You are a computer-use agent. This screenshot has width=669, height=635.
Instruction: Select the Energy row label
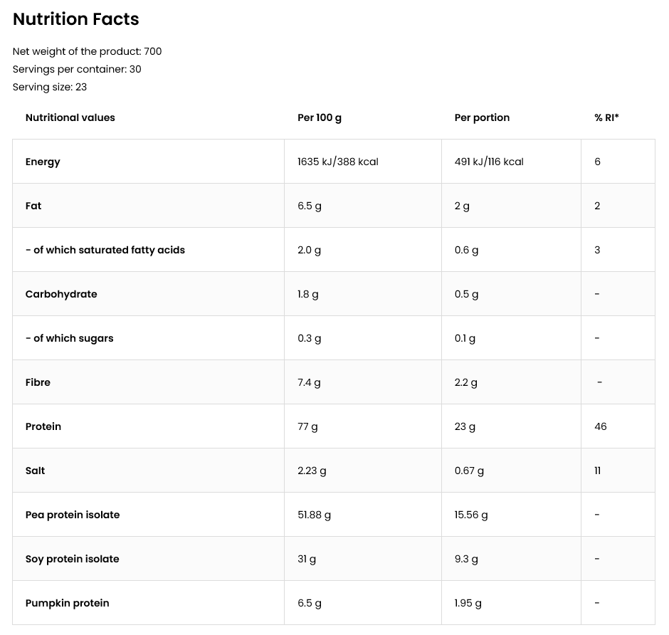43,162
